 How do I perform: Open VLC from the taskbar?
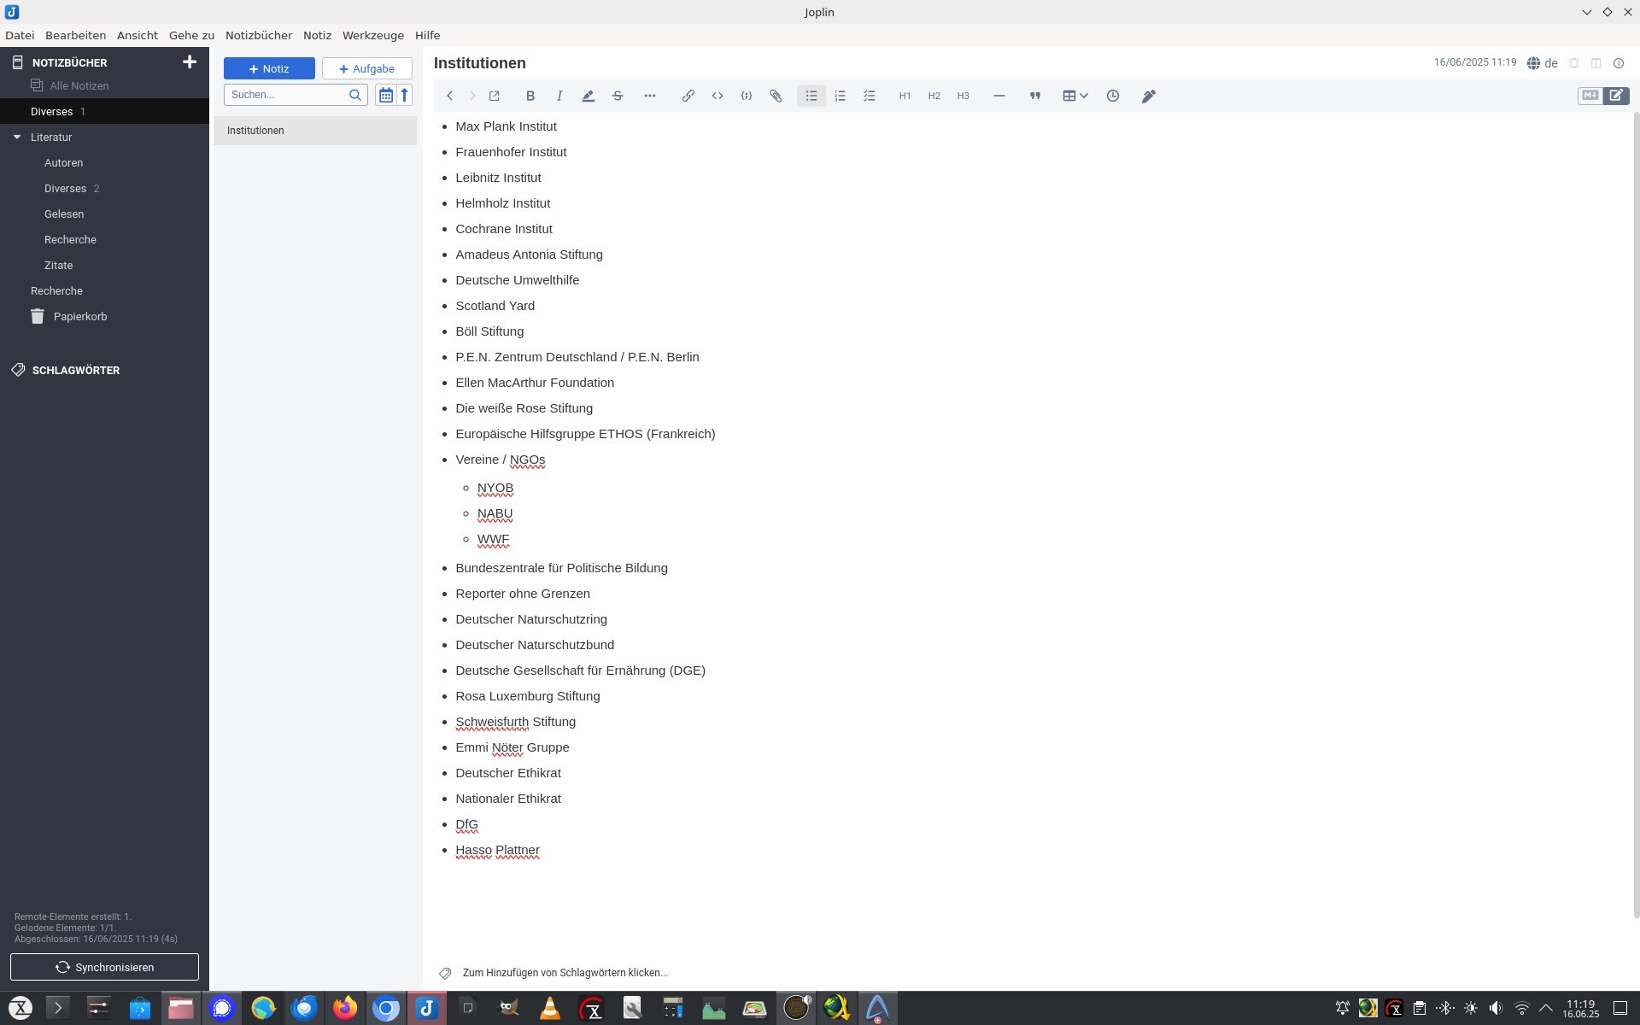click(550, 1008)
